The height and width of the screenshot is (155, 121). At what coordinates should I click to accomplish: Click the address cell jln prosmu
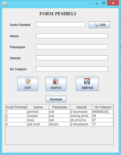pyautogui.click(x=81, y=120)
